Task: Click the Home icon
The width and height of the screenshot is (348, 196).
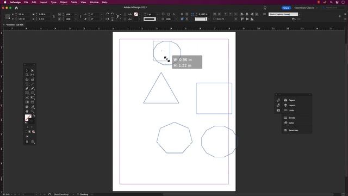Action: pos(16,8)
